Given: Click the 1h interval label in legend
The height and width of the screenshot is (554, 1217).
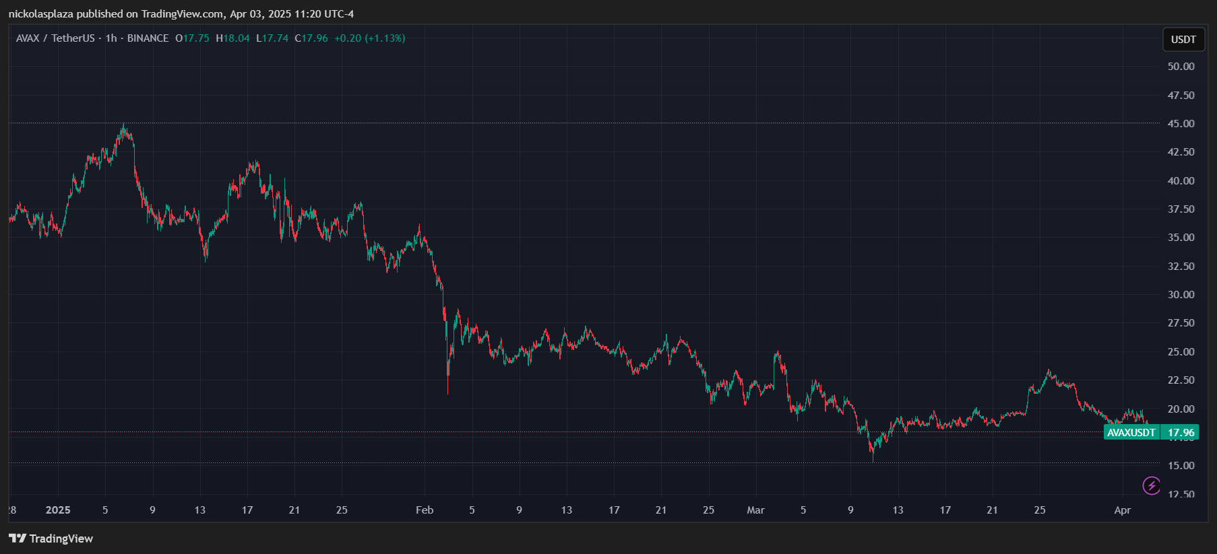Looking at the screenshot, I should (x=111, y=38).
